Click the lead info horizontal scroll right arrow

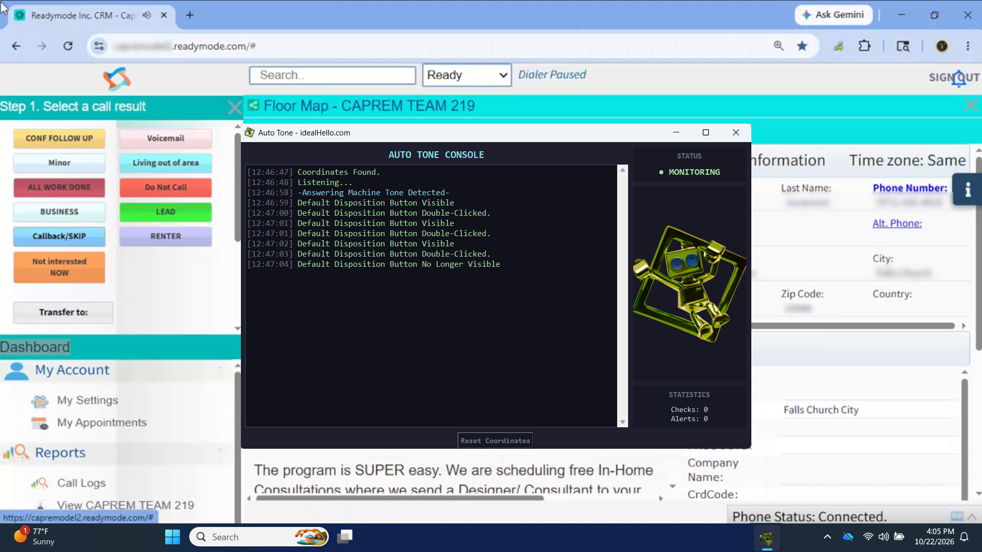tap(964, 326)
